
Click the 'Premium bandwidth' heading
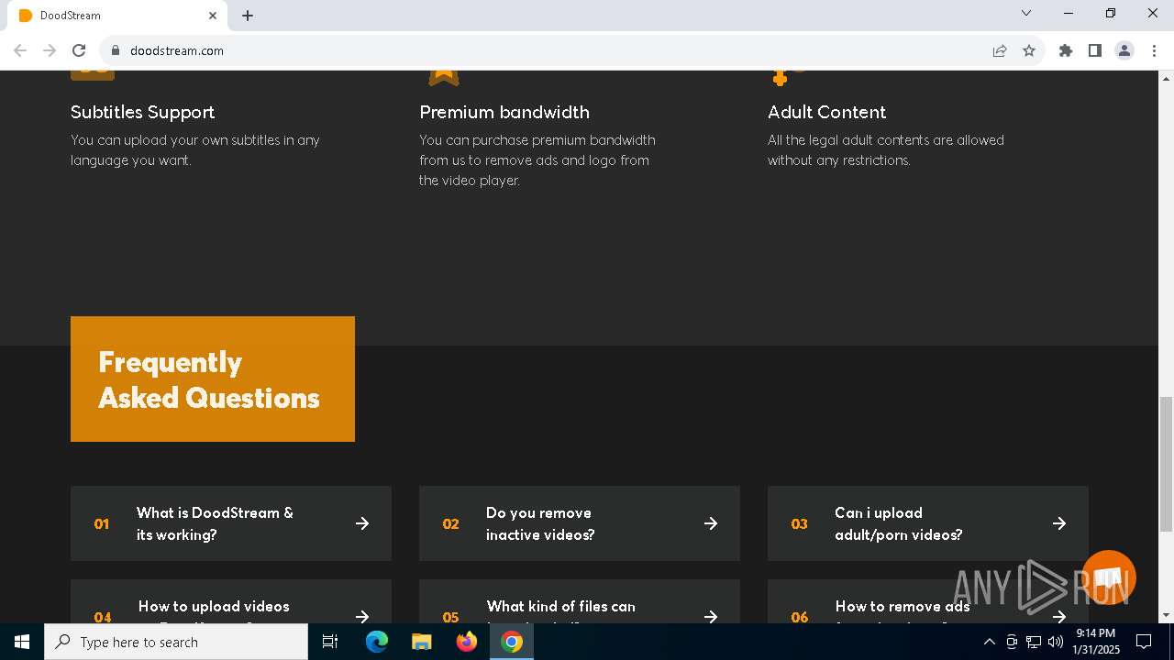(504, 112)
